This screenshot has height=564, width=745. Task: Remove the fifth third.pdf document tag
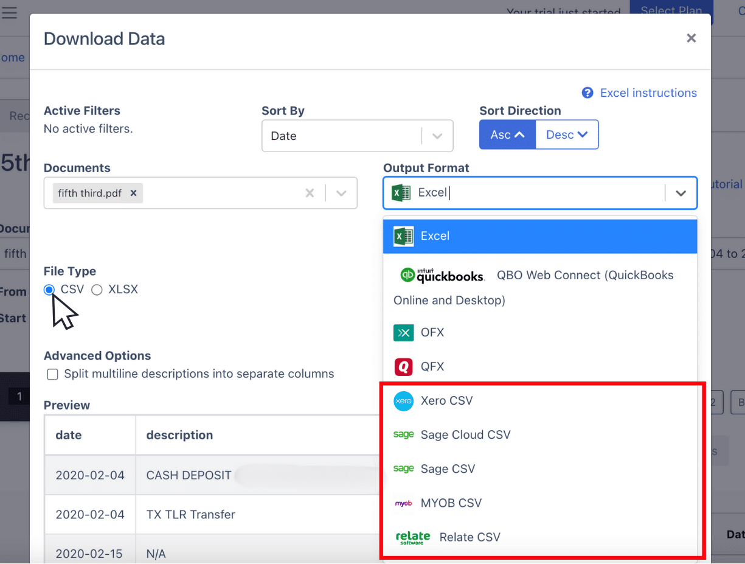(133, 193)
